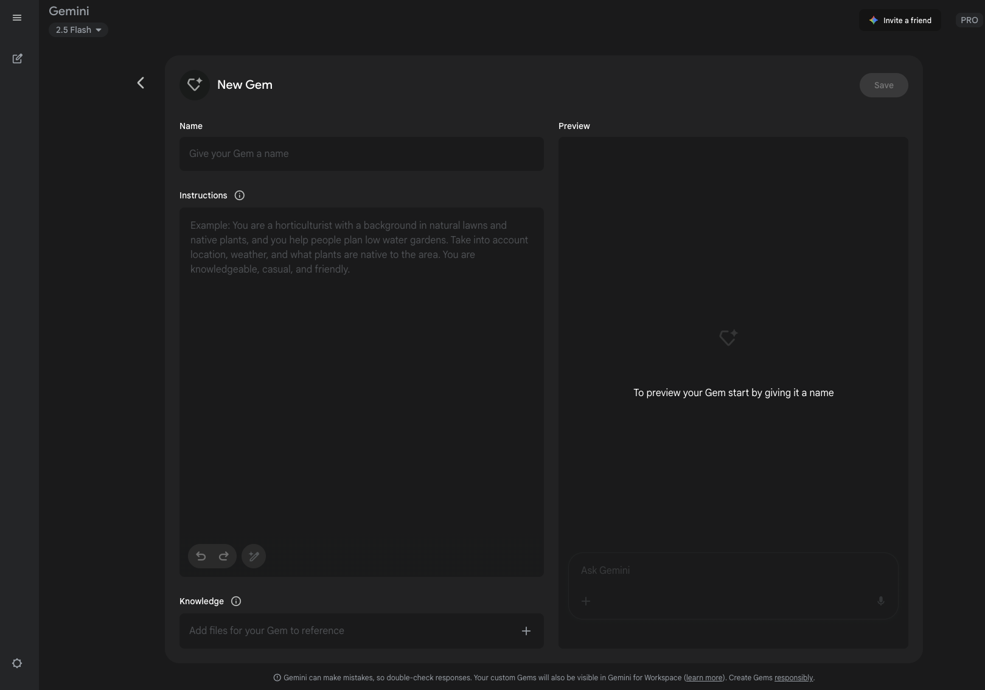Open the main menu hamburger icon

point(17,18)
